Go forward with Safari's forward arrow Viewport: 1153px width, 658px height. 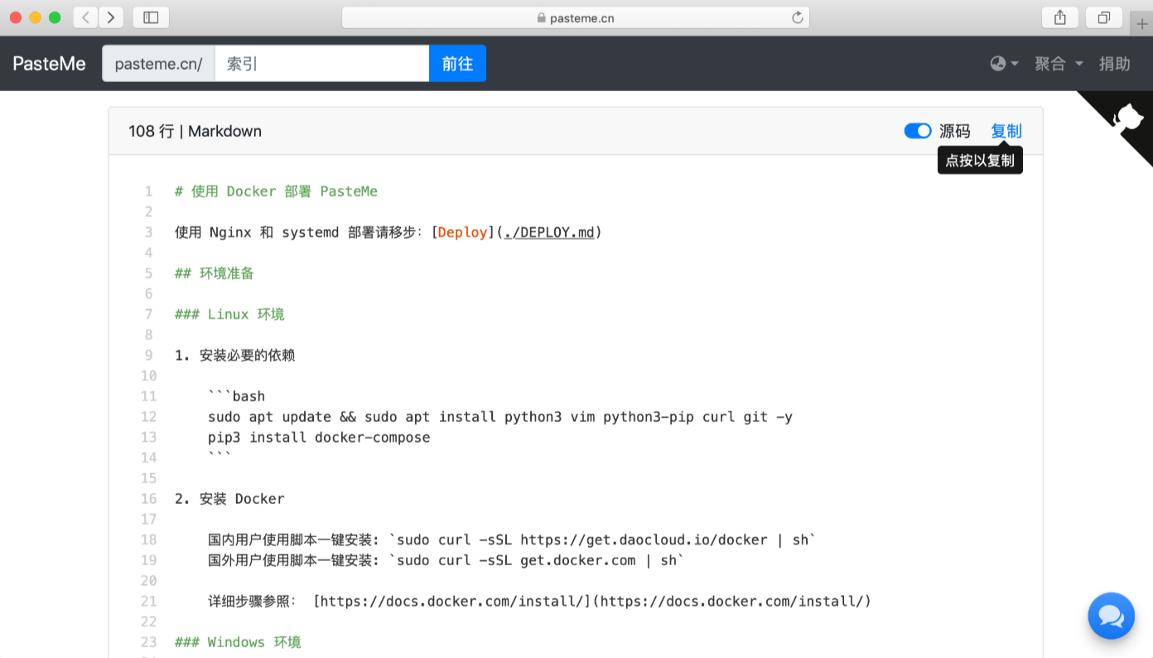tap(111, 17)
